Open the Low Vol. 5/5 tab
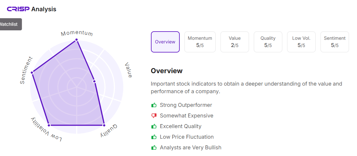Image resolution: width=357 pixels, height=156 pixels. [x=301, y=42]
